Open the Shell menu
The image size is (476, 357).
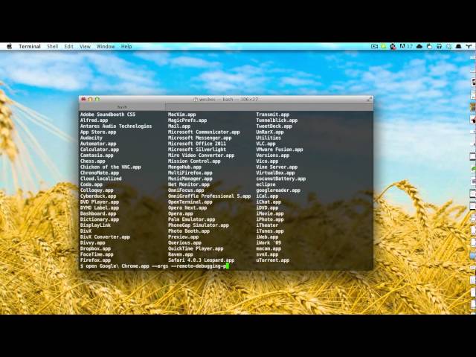click(x=53, y=46)
